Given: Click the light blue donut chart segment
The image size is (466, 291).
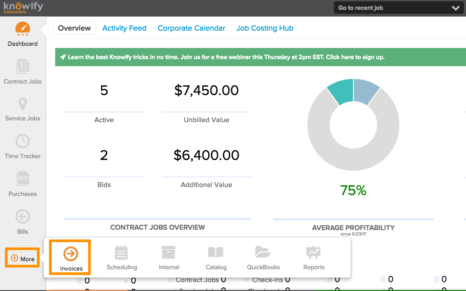Looking at the screenshot, I should pos(365,91).
